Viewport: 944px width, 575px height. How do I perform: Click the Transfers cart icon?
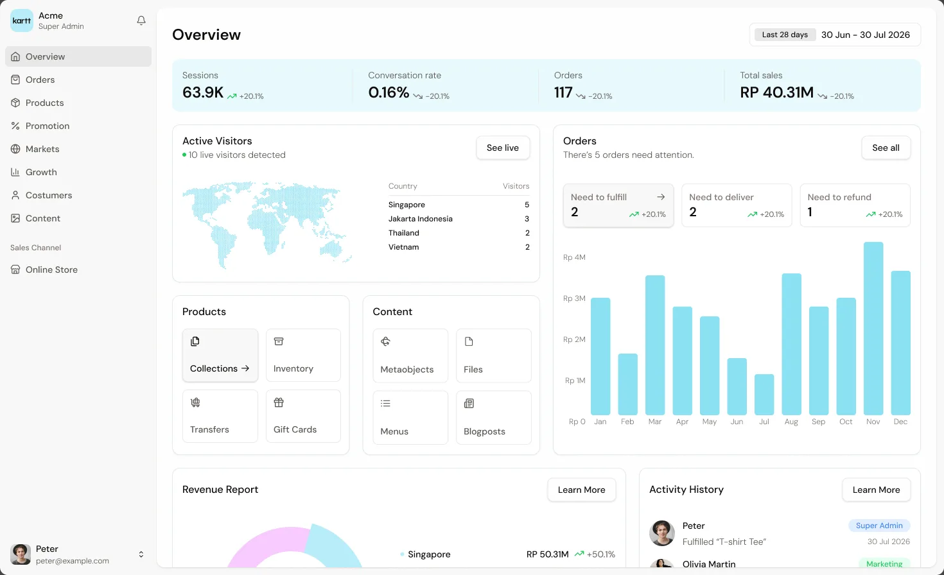[195, 402]
